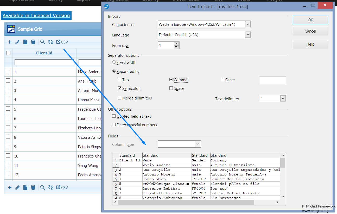Viewport: 337px width, 214px height.
Task: Increase the From row spinner value
Action: pyautogui.click(x=176, y=44)
